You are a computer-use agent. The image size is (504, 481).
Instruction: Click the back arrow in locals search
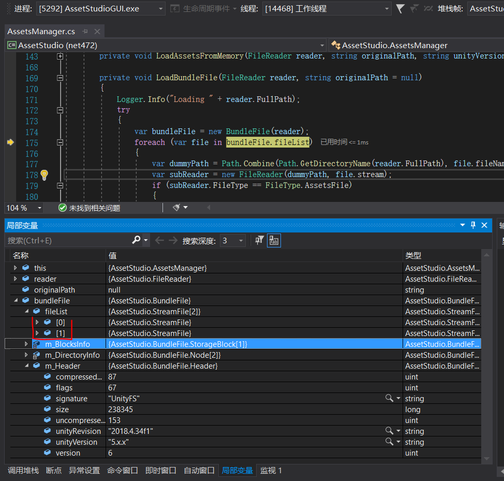(x=159, y=240)
